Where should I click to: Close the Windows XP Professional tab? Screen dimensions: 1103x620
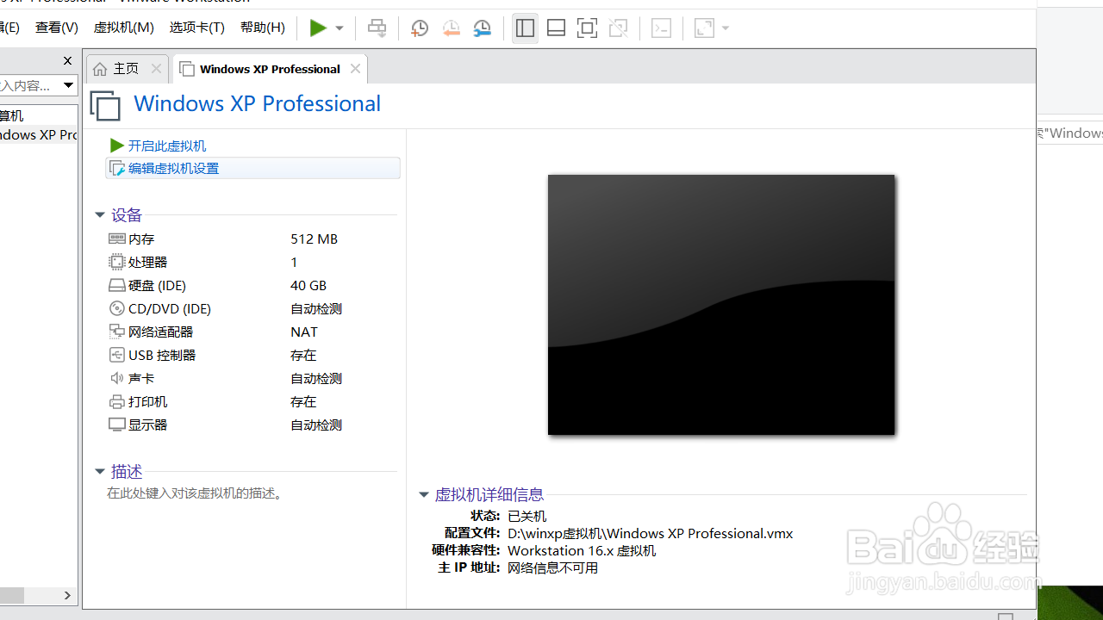point(355,69)
